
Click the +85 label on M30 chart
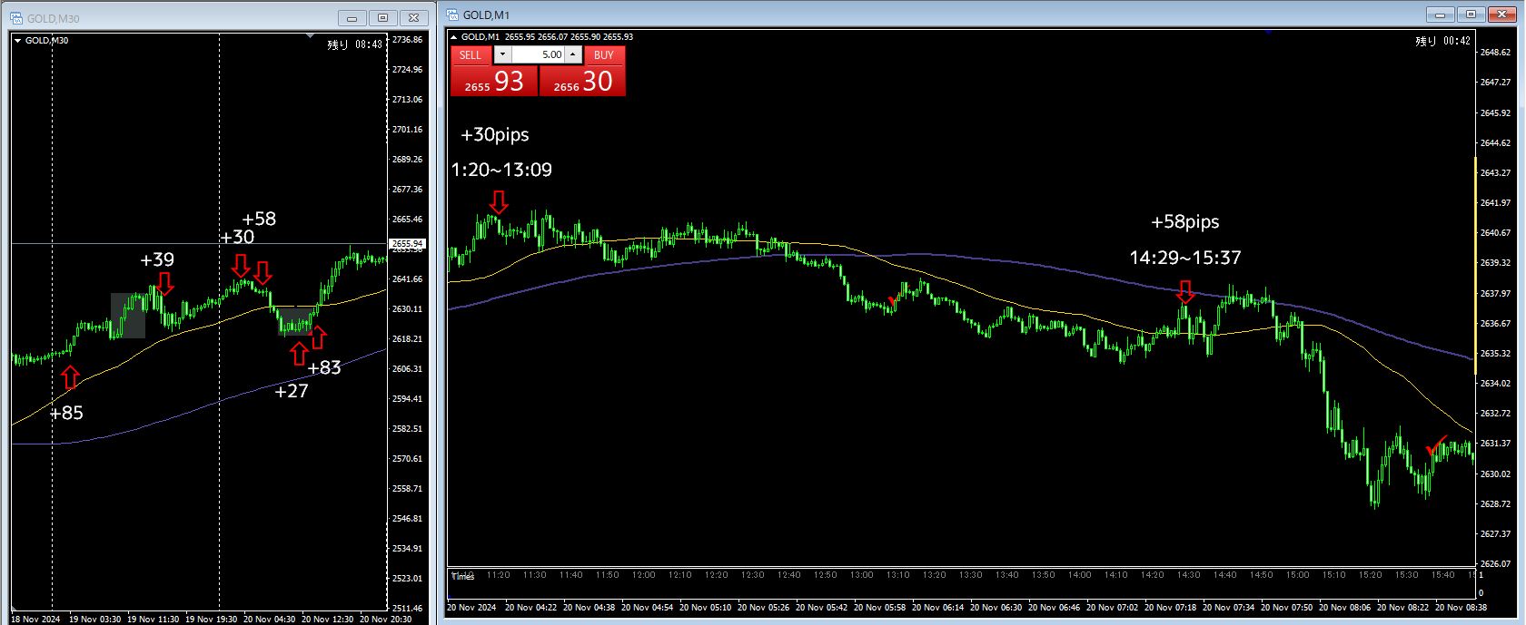pyautogui.click(x=66, y=414)
